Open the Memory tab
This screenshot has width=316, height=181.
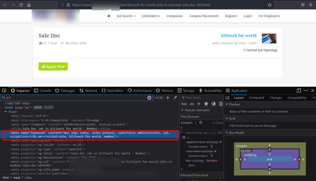164,91
